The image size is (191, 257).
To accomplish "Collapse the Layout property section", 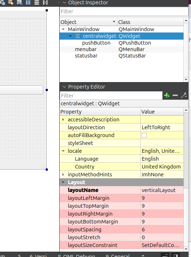I will 63,182.
